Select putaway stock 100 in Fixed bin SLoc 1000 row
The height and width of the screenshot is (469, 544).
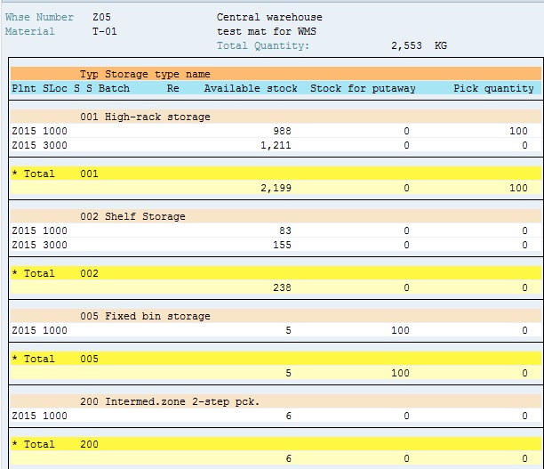[x=400, y=330]
